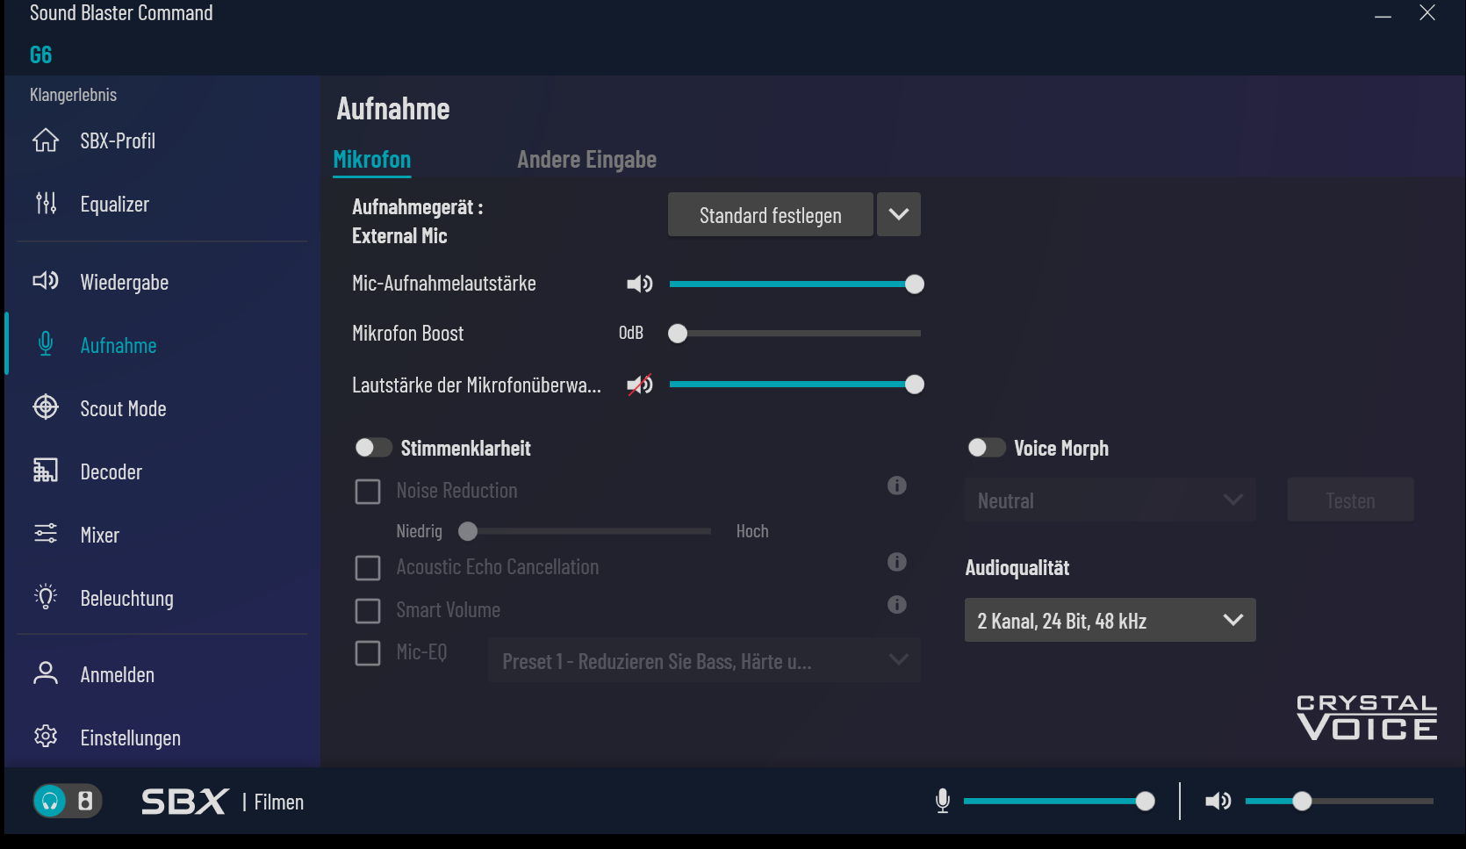Open the Voice Morph Neutral dropdown

coord(1110,500)
